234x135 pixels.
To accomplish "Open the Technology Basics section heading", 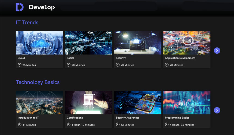I will coord(38,82).
